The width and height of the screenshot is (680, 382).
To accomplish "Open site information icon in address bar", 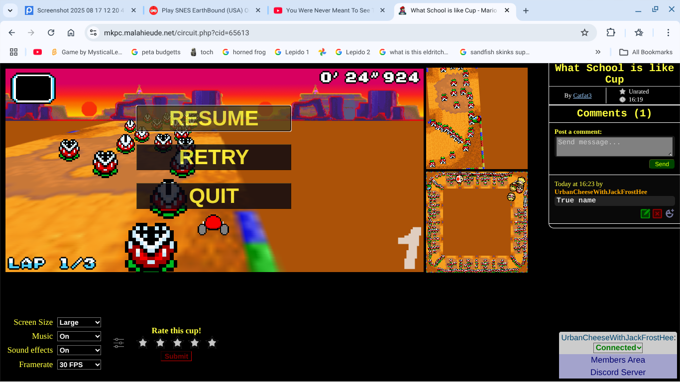I will [x=93, y=33].
